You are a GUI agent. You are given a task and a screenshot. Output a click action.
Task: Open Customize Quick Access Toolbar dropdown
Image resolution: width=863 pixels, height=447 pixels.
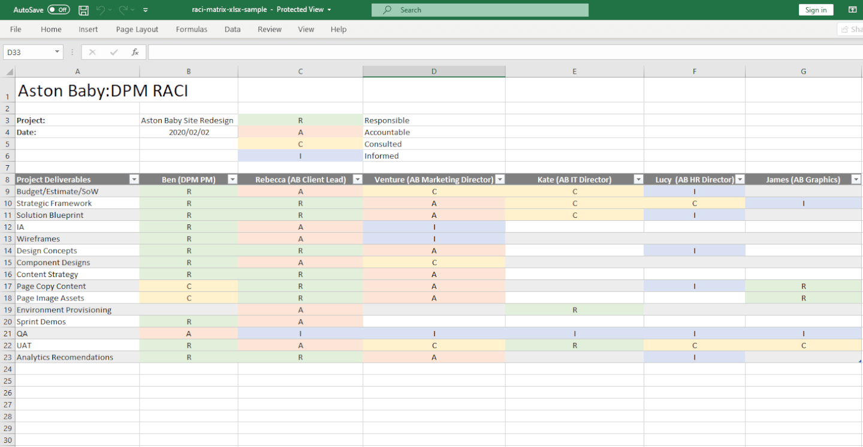pos(146,10)
